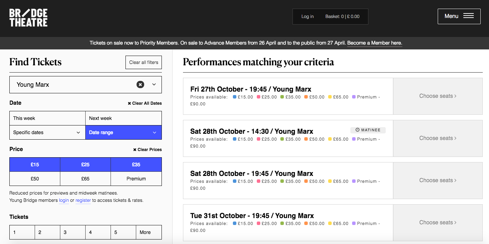This screenshot has width=489, height=244.
Task: Click the Sat 28th October - 19:45 performance title
Action: (252, 173)
